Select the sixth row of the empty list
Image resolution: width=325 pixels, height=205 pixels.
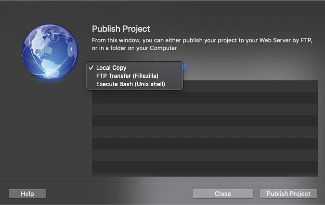[205, 144]
